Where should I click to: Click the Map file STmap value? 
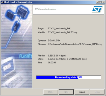[63, 32]
